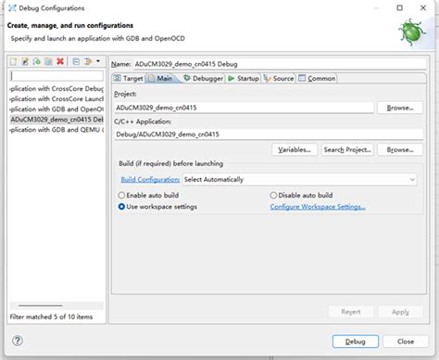439x360 pixels.
Task: Expand the filter options dropdown arrow
Action: click(98, 61)
